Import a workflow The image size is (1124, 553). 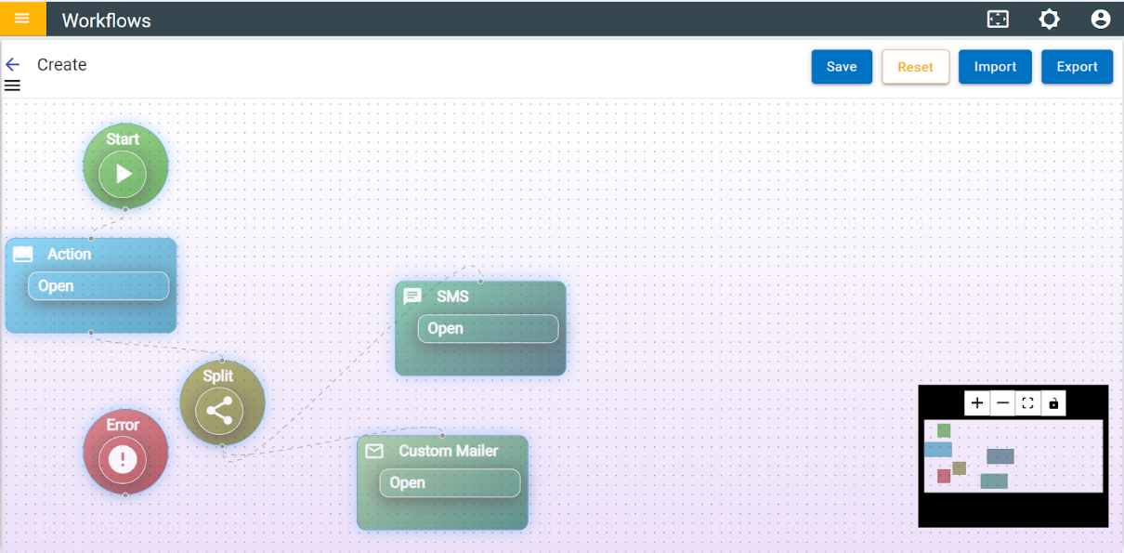tap(995, 67)
